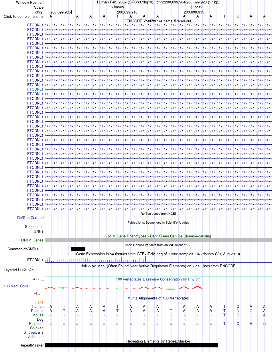Click the 'X_tropicalis' species label
This screenshot has height=352, width=272.
pos(34,332)
